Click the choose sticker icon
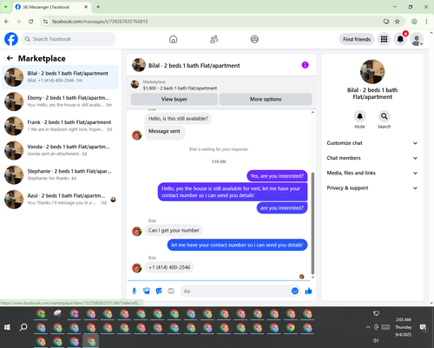The height and width of the screenshot is (348, 434). (159, 291)
